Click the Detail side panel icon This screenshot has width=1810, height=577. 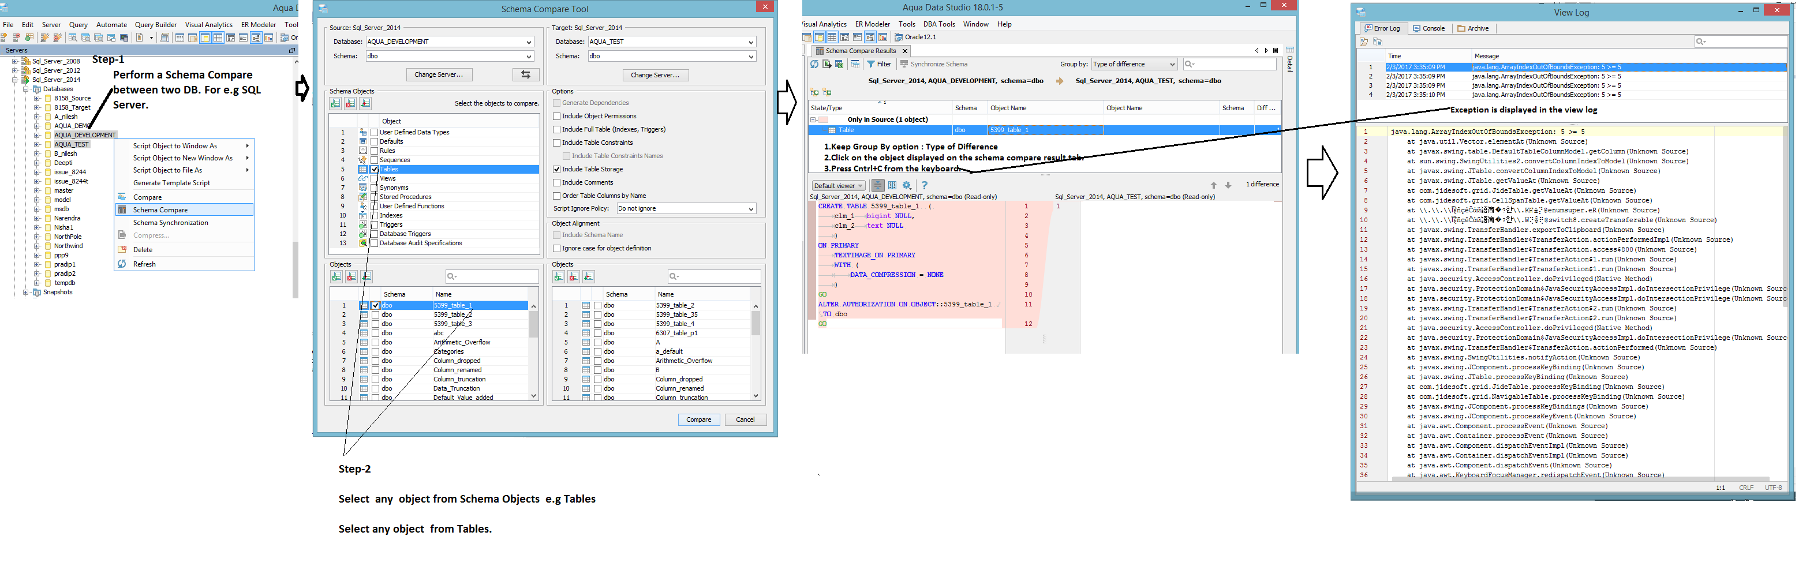click(x=1290, y=50)
